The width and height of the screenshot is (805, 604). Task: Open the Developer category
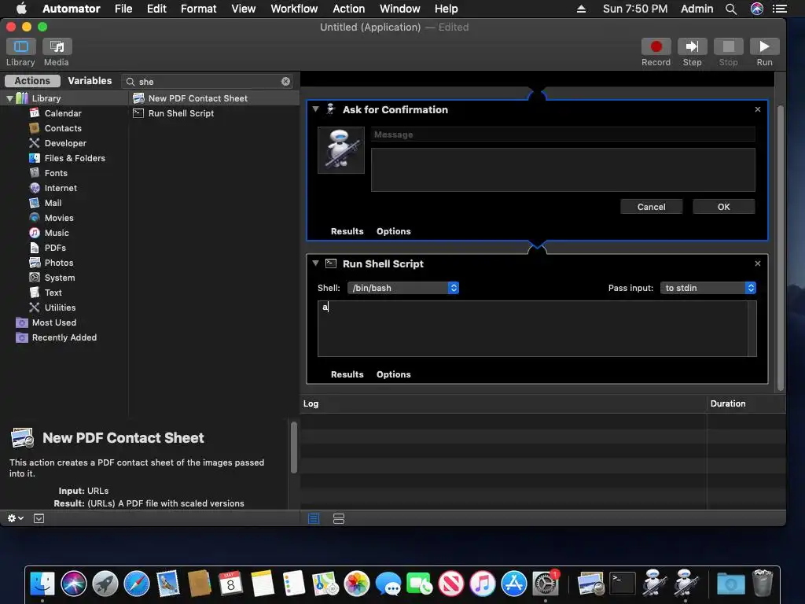(x=65, y=143)
